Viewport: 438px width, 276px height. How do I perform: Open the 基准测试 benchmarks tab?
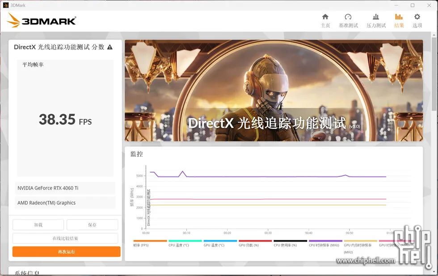(348, 21)
